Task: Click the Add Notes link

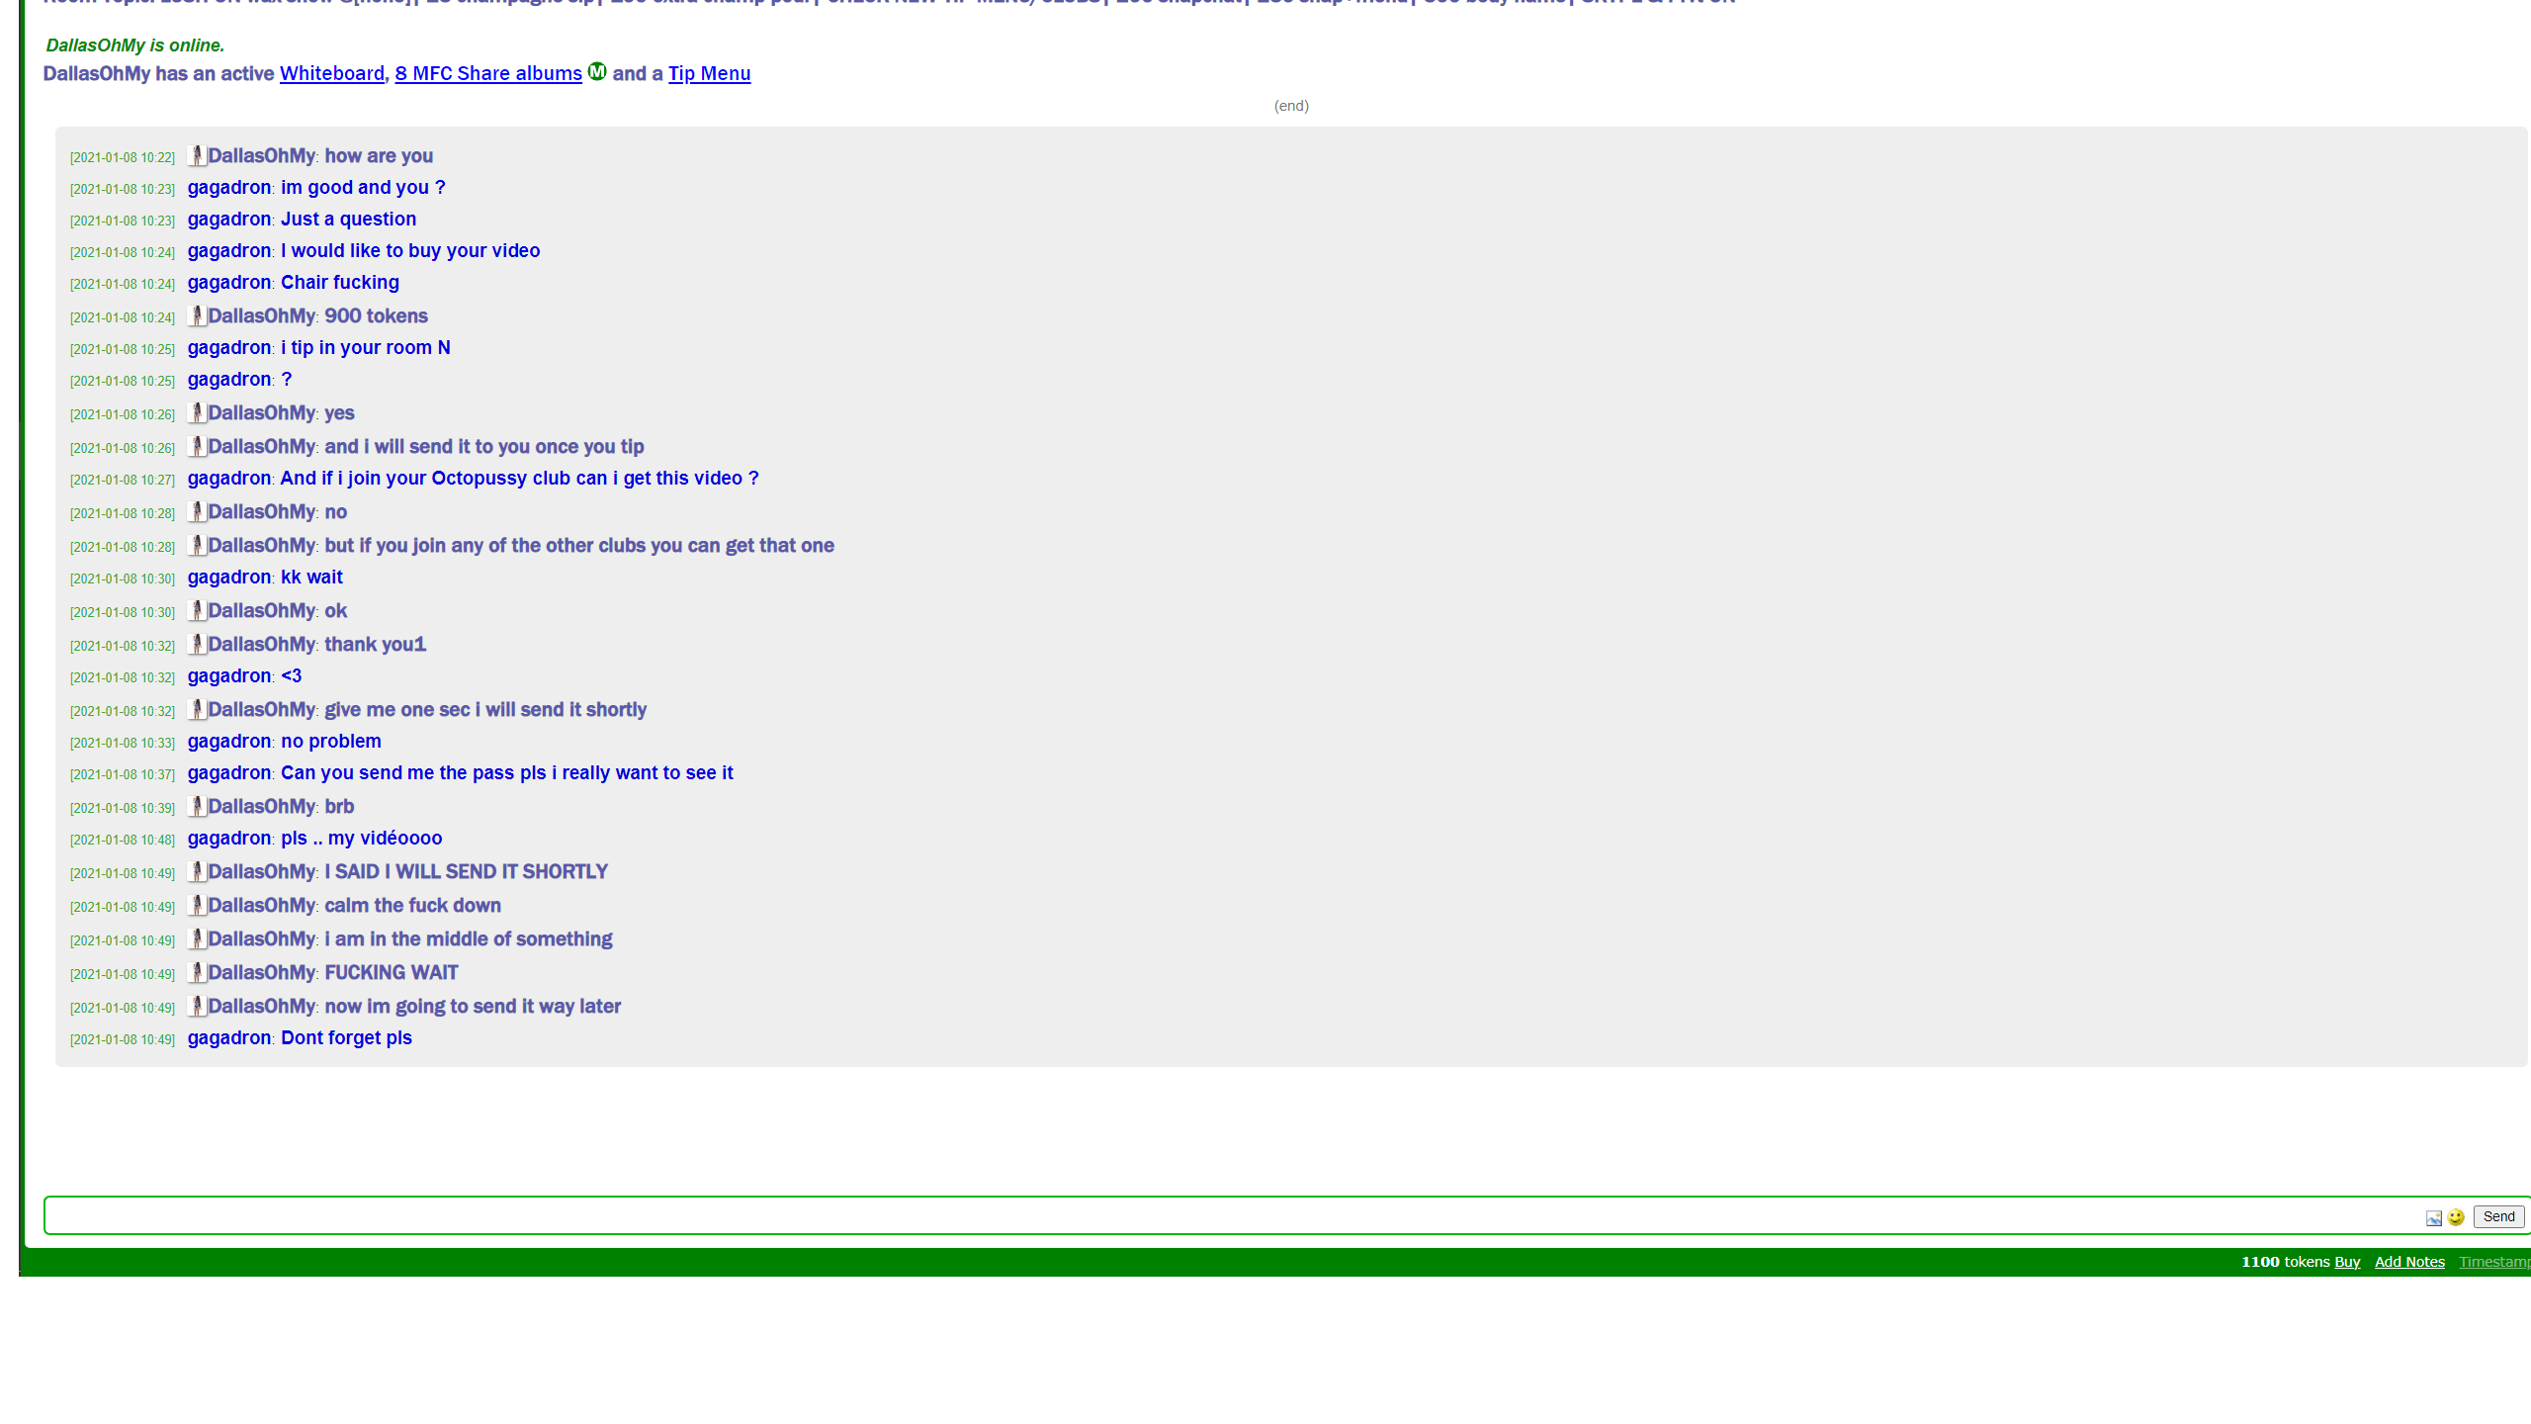Action: click(2408, 1262)
